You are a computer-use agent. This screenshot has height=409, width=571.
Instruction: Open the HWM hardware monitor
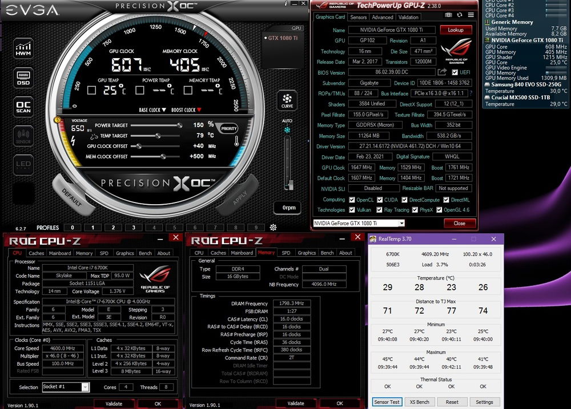(23, 48)
